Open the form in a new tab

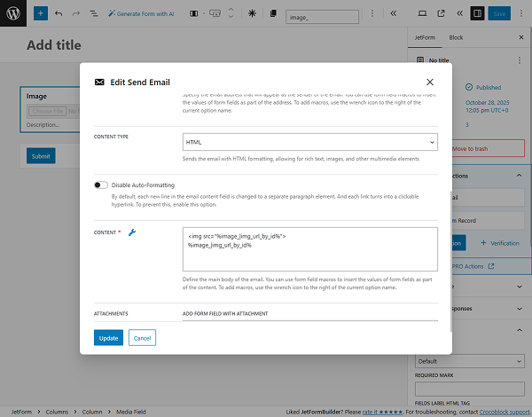pos(441,13)
